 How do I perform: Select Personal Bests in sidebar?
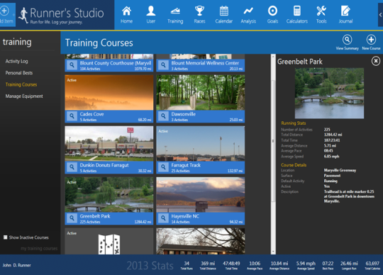coord(19,73)
